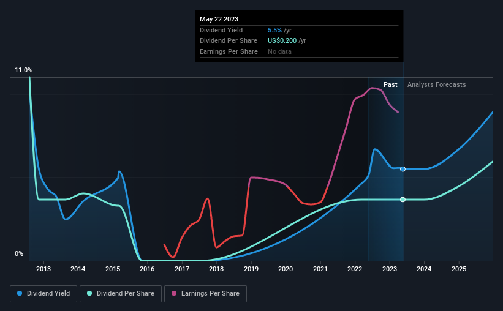Select the 2016 x-axis label
Screen dimensions: 503x311
click(147, 269)
